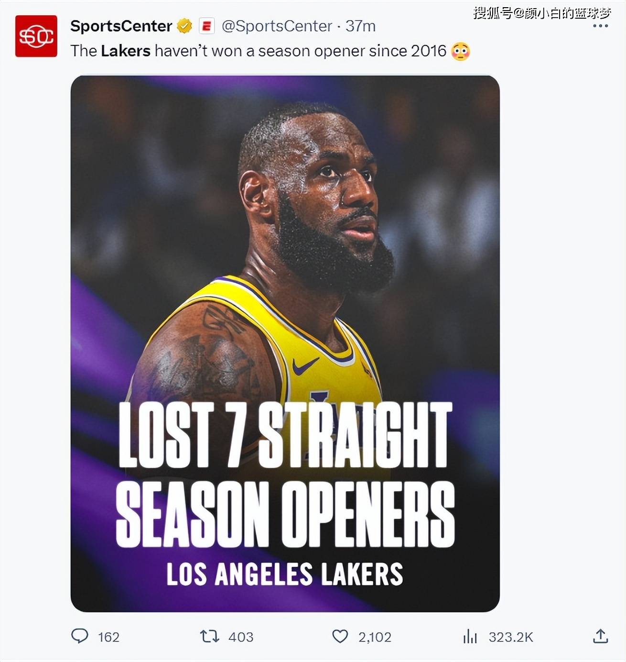Click the 323.2K views count
Image resolution: width=626 pixels, height=662 pixels.
[x=510, y=637]
